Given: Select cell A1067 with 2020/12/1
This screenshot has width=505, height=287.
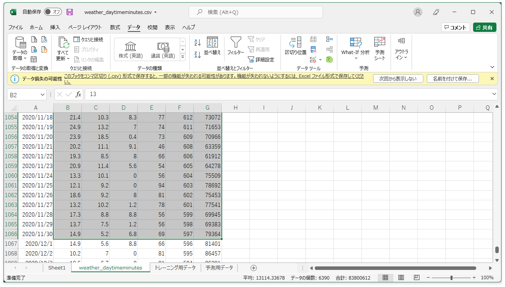Looking at the screenshot, I should coord(35,244).
